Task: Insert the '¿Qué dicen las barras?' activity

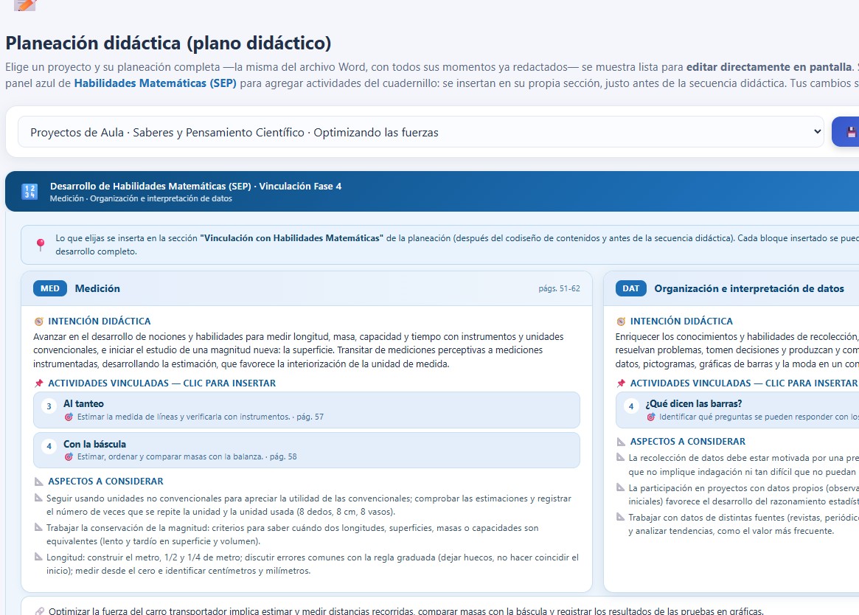Action: click(x=737, y=410)
